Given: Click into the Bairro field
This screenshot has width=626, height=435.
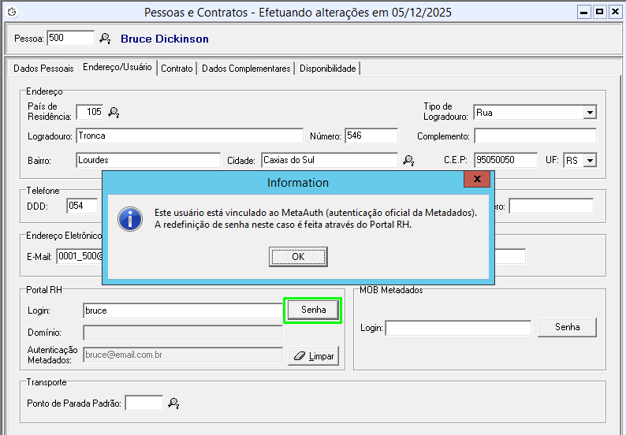Looking at the screenshot, I should [148, 161].
